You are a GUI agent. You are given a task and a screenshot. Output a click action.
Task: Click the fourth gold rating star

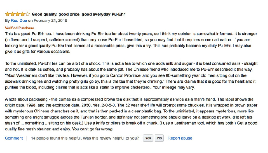click(x=22, y=15)
